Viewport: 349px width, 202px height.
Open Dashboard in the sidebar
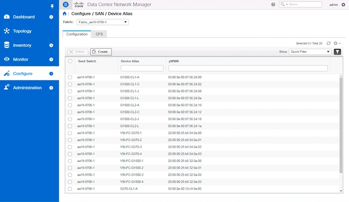(x=24, y=17)
